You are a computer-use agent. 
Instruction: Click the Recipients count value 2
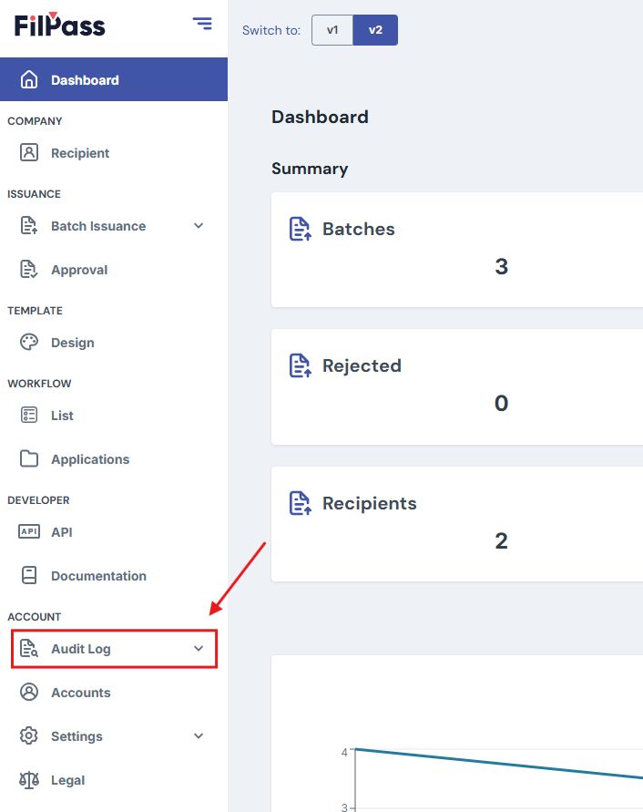click(x=501, y=540)
